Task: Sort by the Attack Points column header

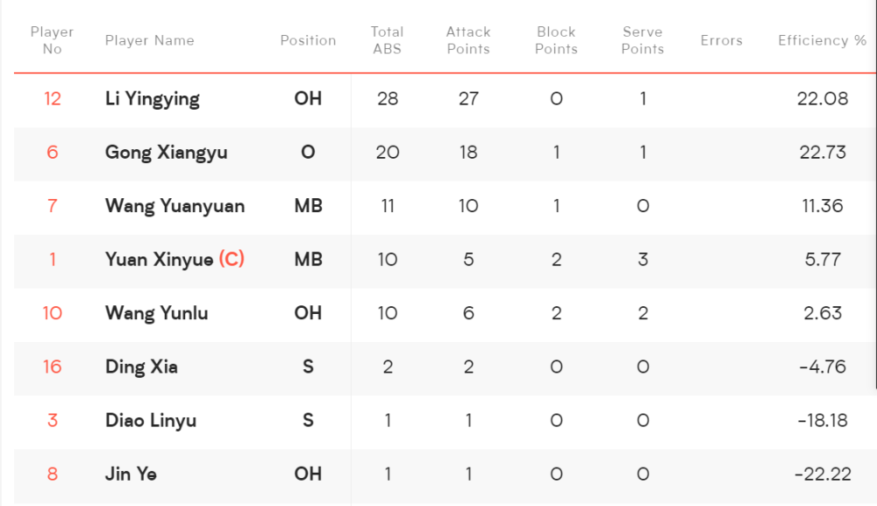Action: (468, 40)
